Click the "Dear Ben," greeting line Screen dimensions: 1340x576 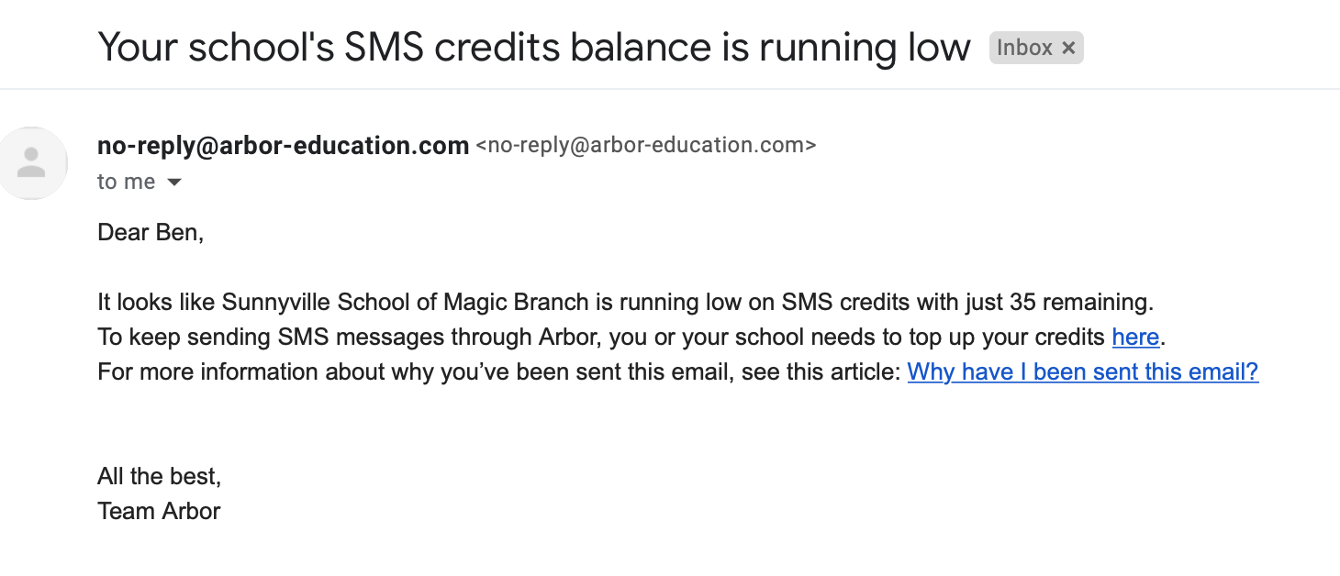(151, 233)
